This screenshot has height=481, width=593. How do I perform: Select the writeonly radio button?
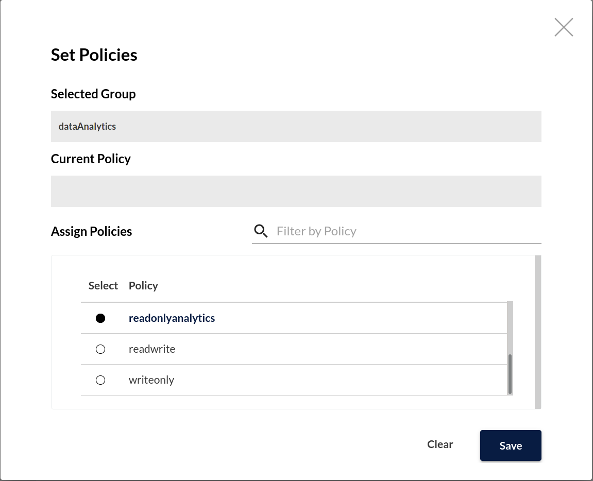(100, 380)
